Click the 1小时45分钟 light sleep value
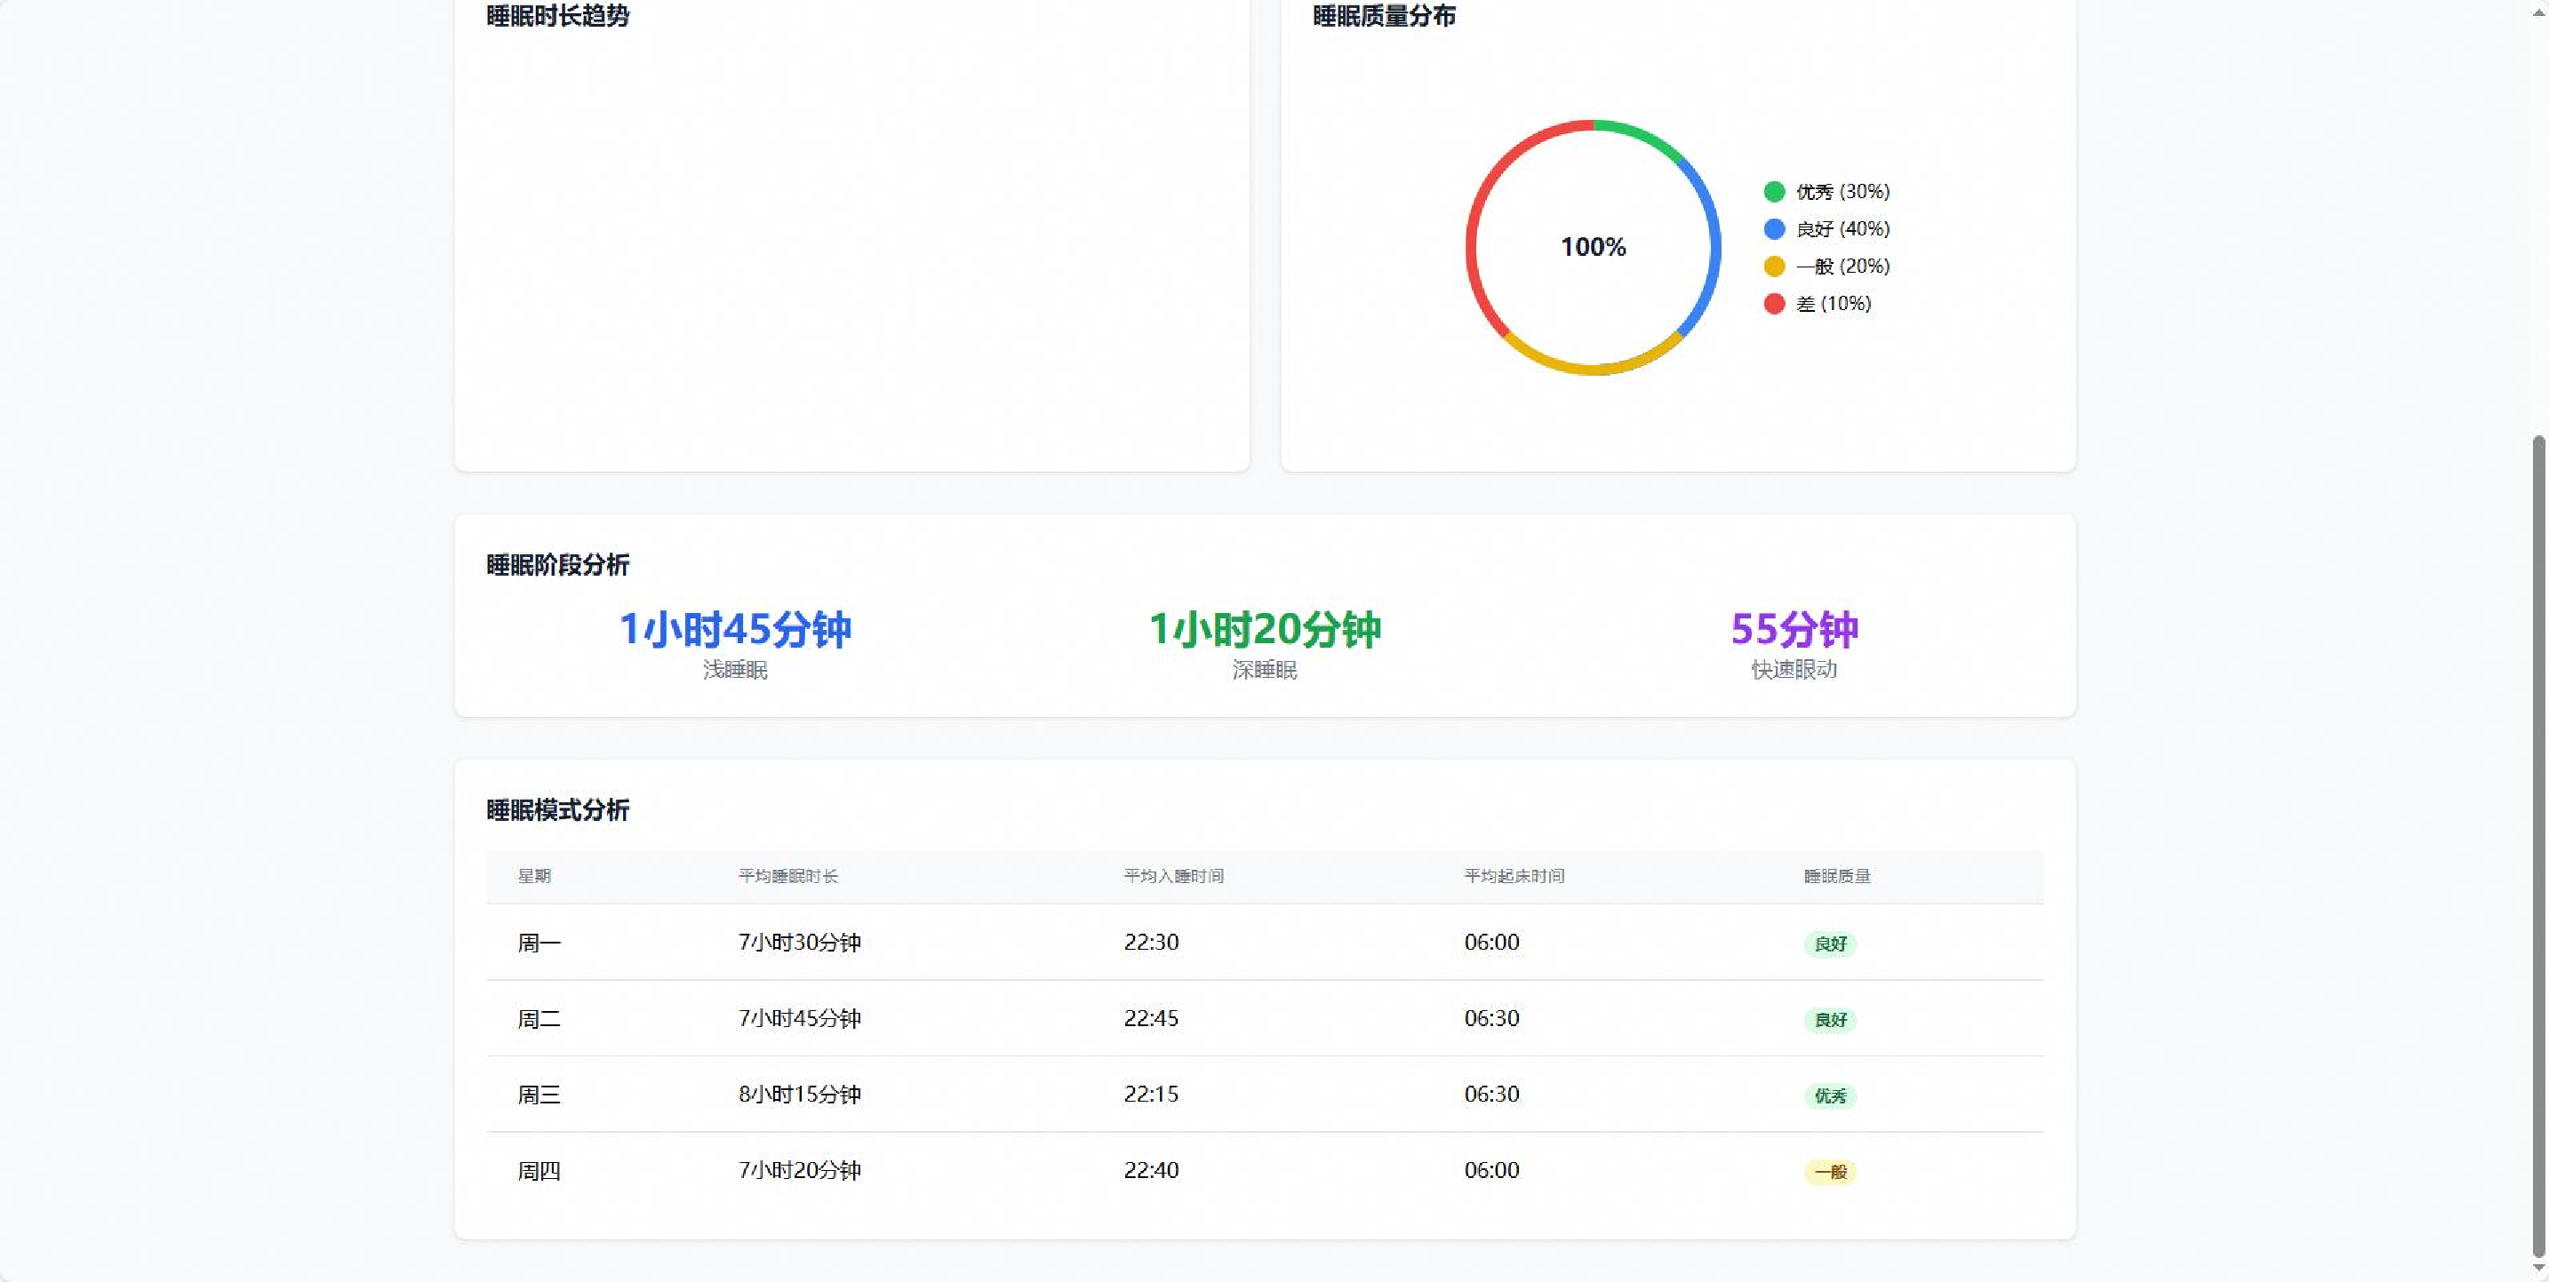This screenshot has height=1282, width=2549. pyautogui.click(x=734, y=629)
